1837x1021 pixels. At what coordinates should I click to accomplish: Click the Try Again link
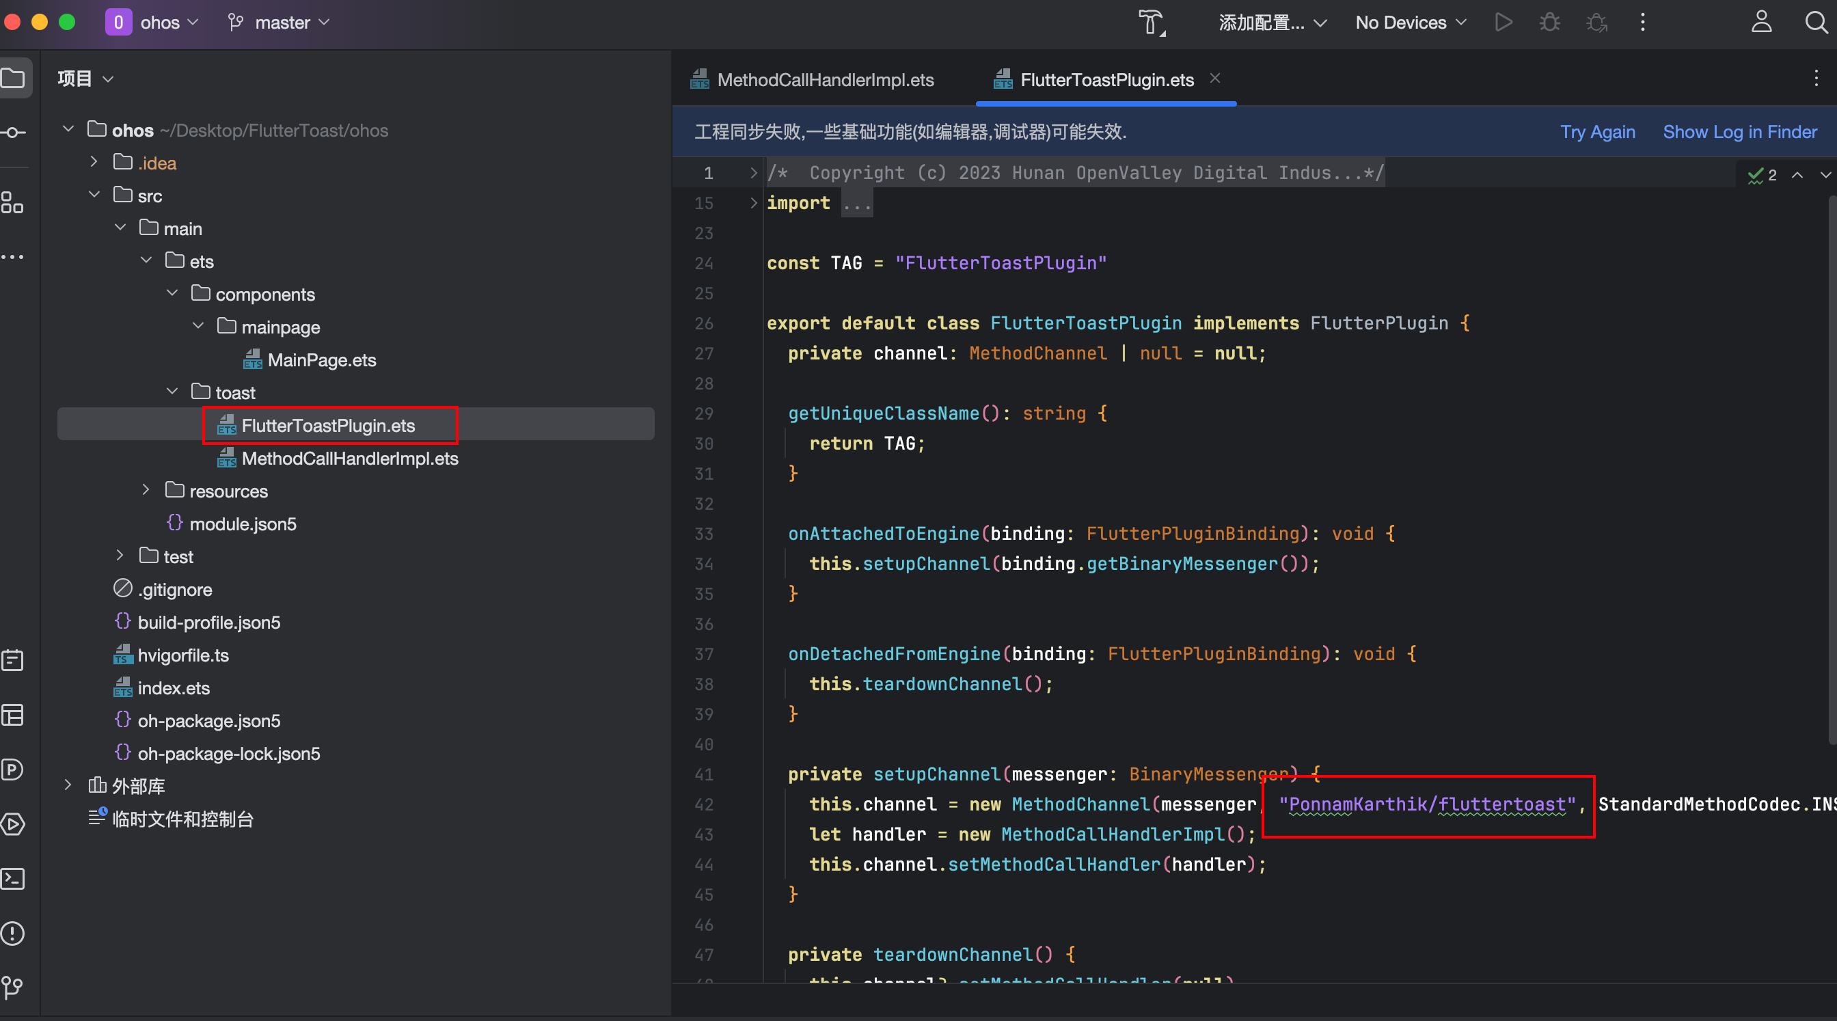click(x=1596, y=132)
